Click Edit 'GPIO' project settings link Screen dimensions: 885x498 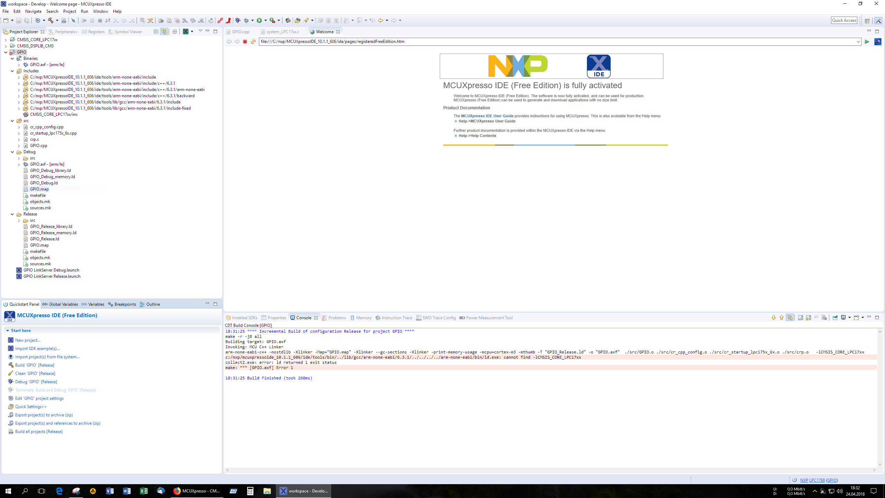tap(39, 398)
